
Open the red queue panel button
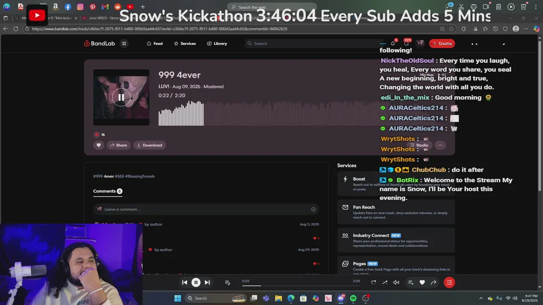(x=449, y=283)
